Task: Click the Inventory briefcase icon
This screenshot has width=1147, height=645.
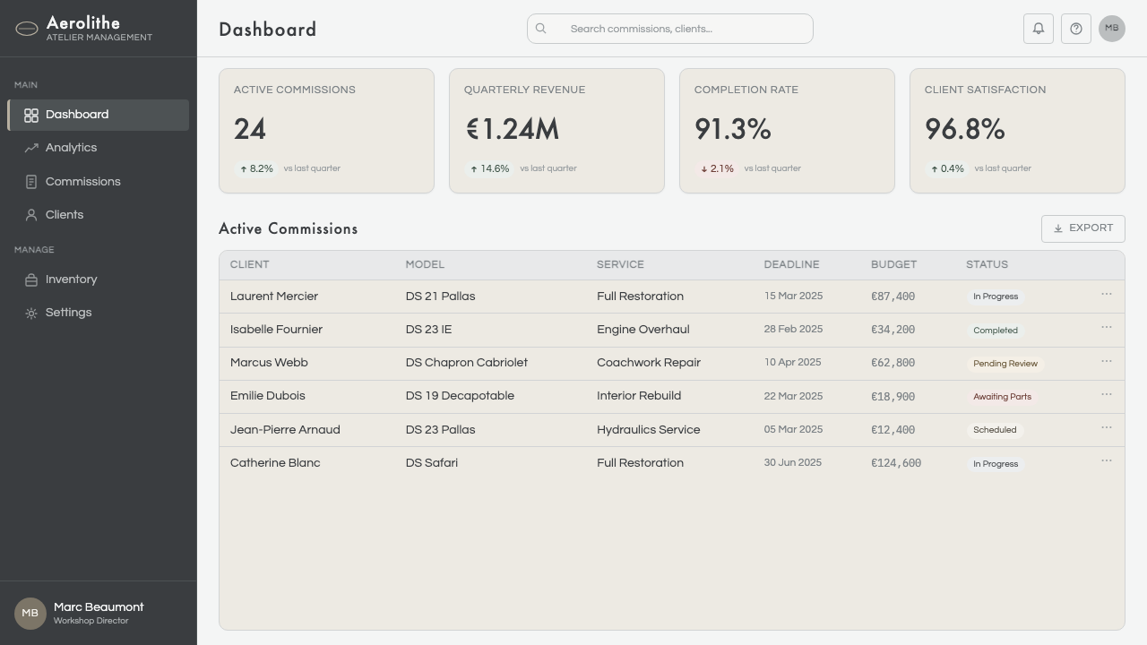Action: (31, 279)
